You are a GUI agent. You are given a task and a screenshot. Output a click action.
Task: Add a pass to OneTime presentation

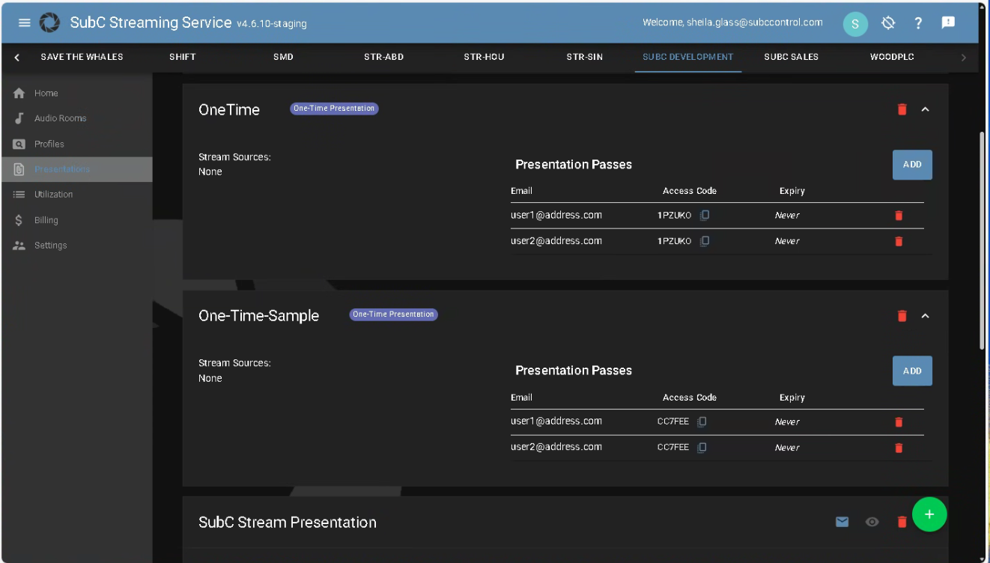point(911,165)
